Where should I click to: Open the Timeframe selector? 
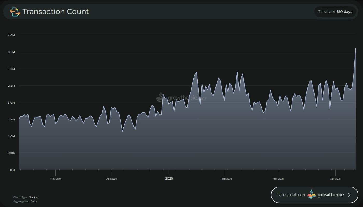(335, 11)
